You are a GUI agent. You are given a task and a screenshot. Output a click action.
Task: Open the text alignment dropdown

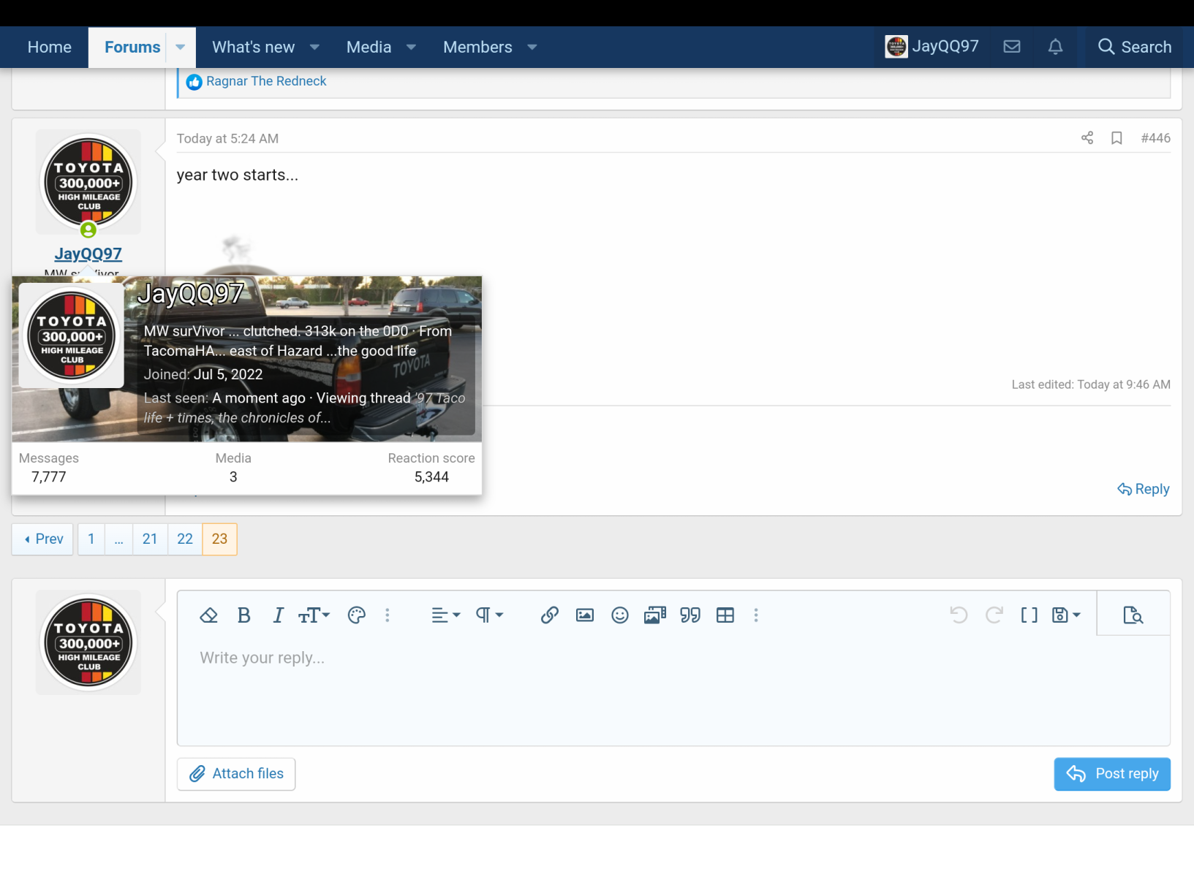point(445,615)
